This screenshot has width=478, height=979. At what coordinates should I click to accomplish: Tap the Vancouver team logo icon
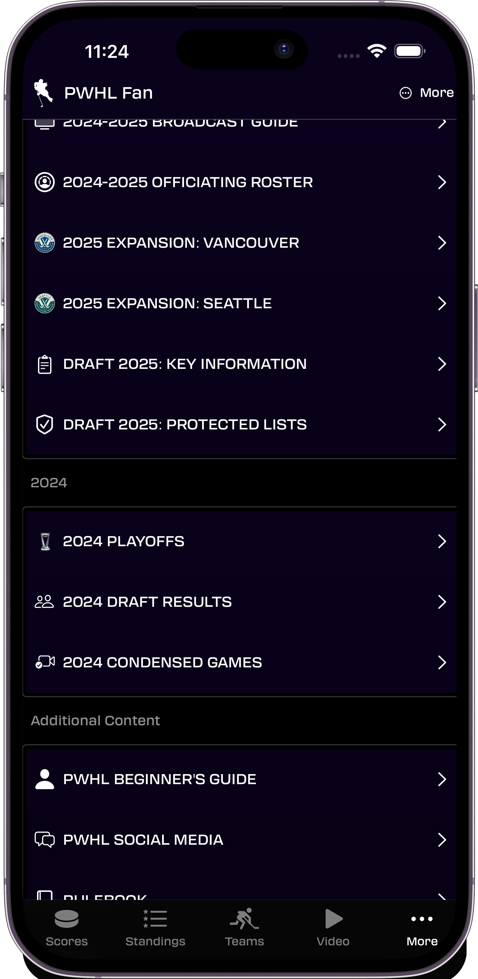pyautogui.click(x=45, y=242)
